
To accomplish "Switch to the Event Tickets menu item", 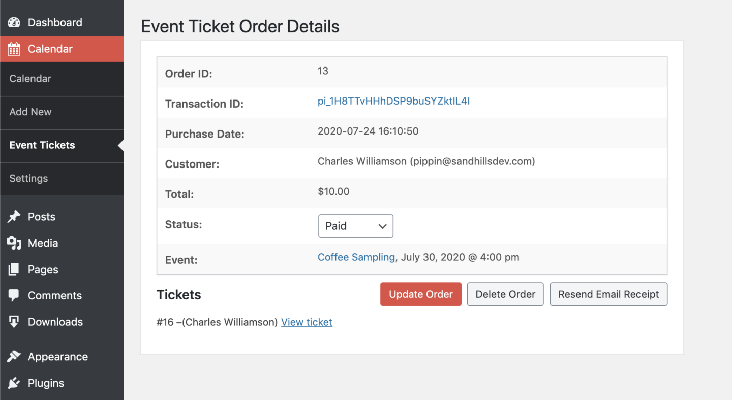I will 41,145.
